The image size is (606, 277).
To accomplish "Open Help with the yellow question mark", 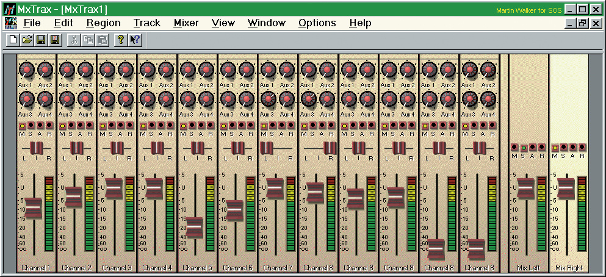I will [x=121, y=40].
